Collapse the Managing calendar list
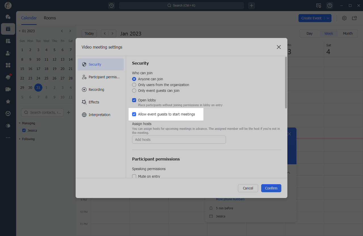Screen dimensions: 363x236 (x=20, y=123)
